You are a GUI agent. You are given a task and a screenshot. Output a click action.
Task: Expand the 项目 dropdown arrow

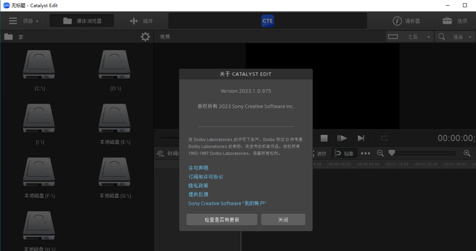click(x=37, y=21)
